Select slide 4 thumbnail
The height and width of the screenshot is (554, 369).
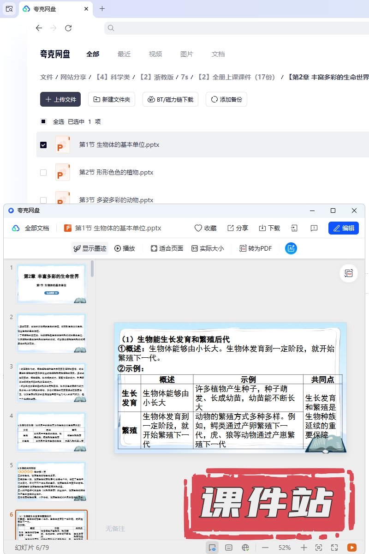coord(51,432)
